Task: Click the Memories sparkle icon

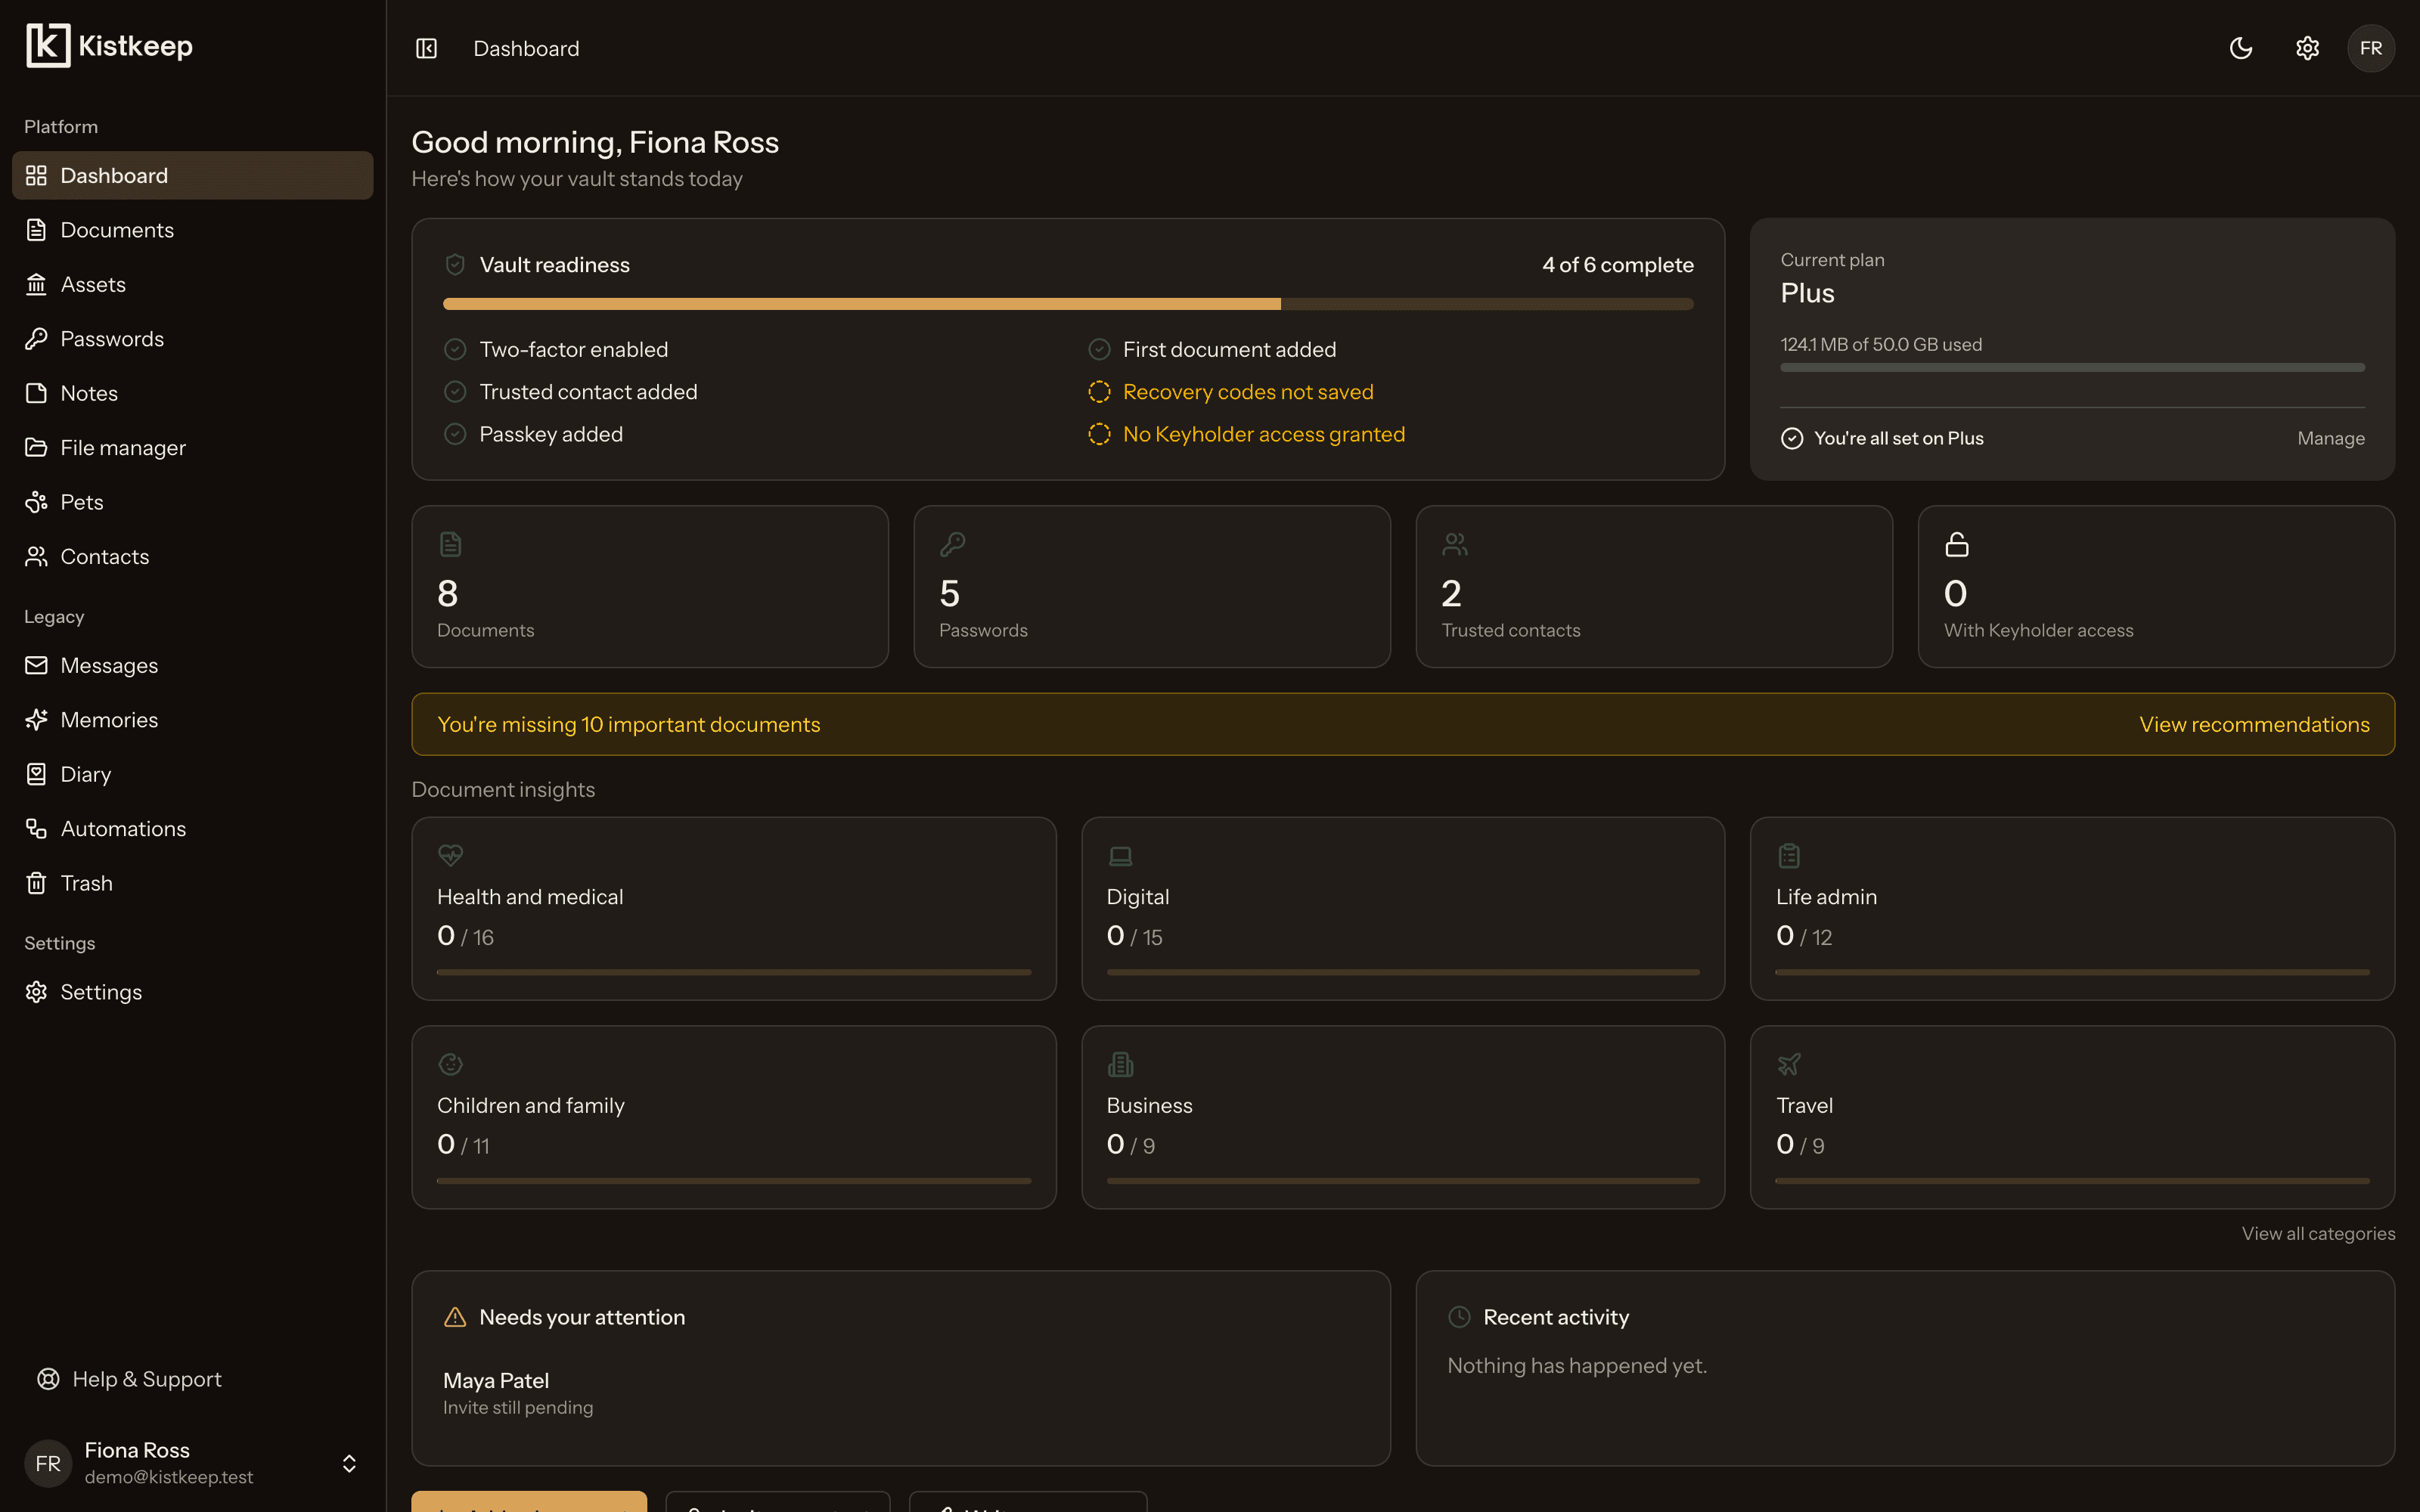Action: [x=36, y=720]
